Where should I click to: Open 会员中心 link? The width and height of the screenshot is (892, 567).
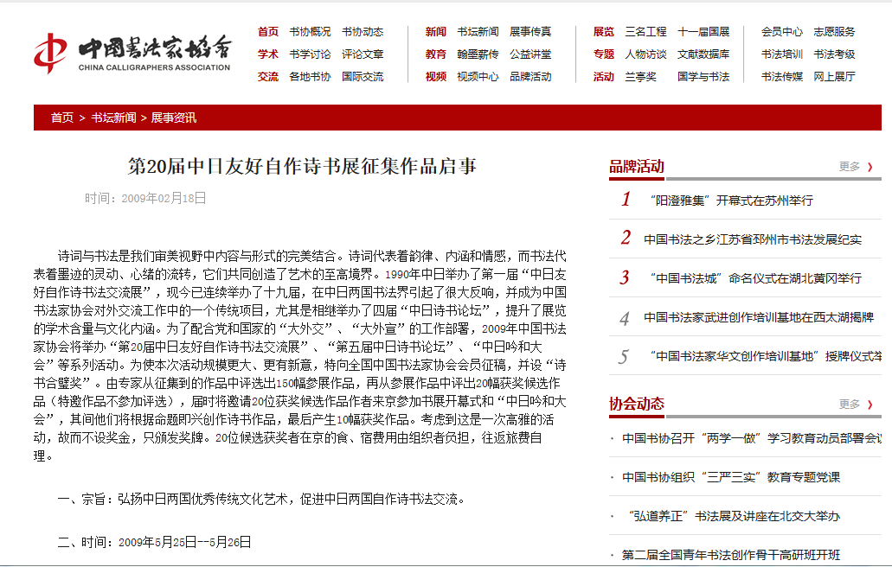[781, 32]
